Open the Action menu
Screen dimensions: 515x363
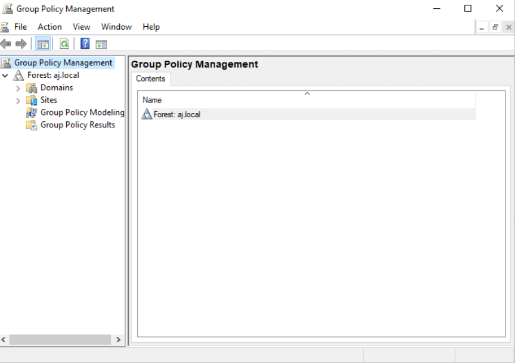coord(49,27)
